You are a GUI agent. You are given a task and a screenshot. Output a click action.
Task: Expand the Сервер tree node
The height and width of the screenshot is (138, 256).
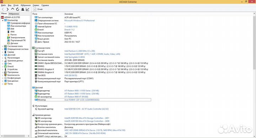[x=2, y=52]
